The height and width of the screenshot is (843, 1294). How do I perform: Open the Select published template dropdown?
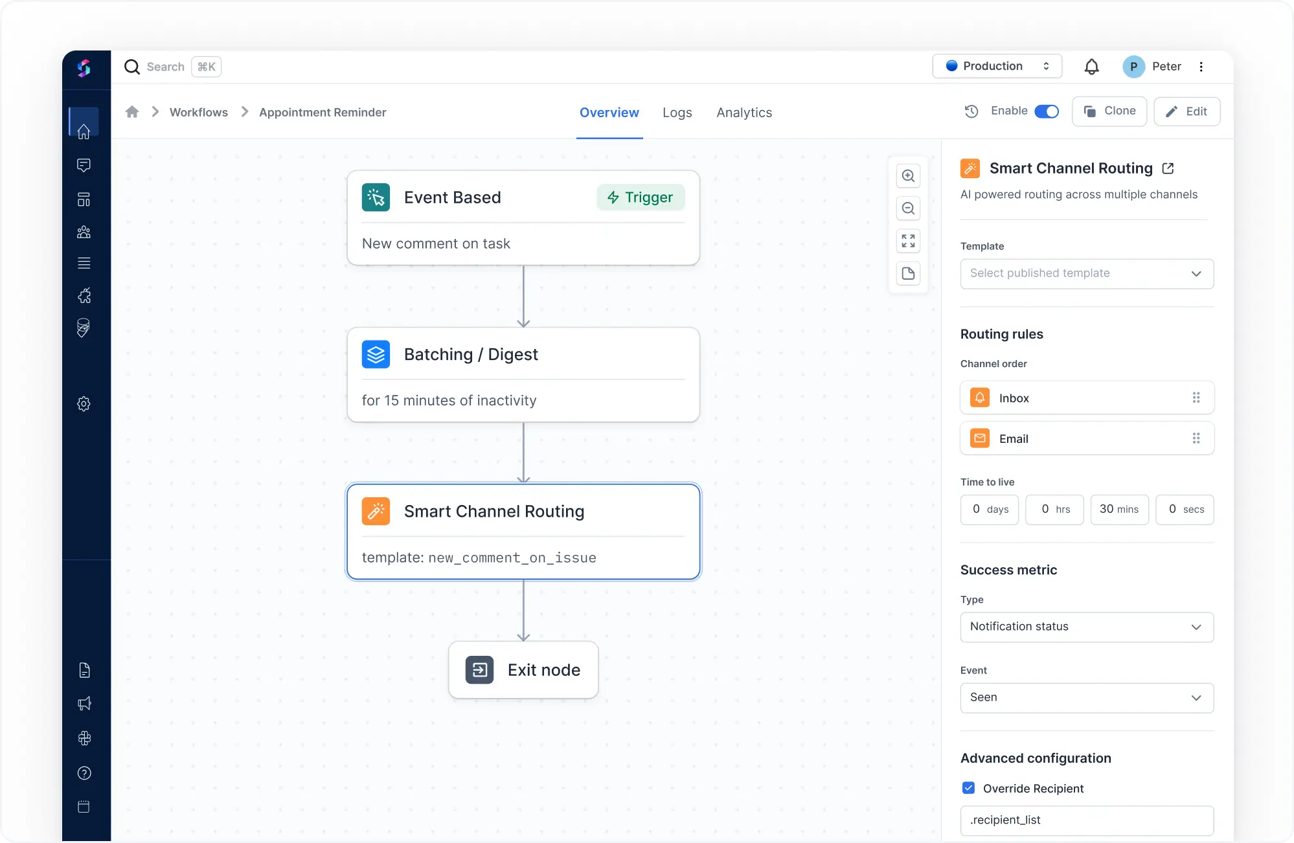tap(1087, 273)
